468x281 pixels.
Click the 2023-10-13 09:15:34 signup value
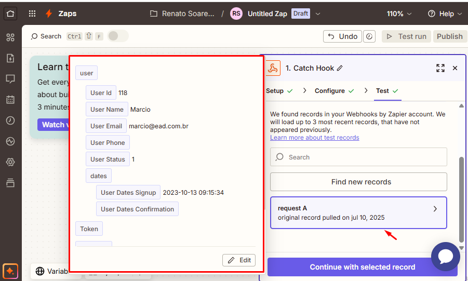(x=193, y=193)
